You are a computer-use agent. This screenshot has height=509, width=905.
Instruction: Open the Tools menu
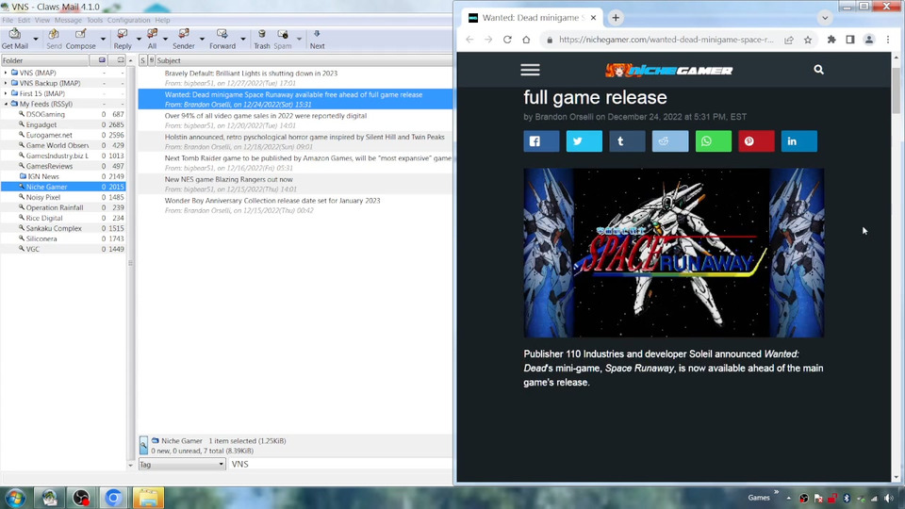[x=94, y=20]
